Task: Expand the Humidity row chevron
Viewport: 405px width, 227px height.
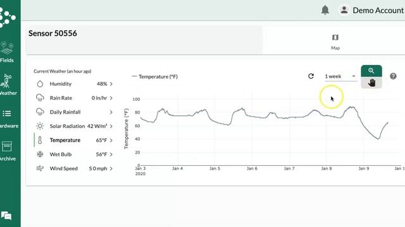Action: point(111,84)
